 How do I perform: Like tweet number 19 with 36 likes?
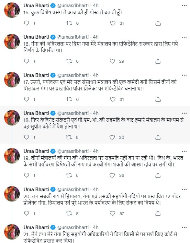coord(112,175)
